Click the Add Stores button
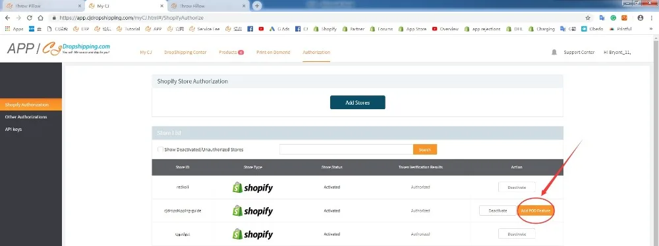This screenshot has width=659, height=246. point(358,103)
